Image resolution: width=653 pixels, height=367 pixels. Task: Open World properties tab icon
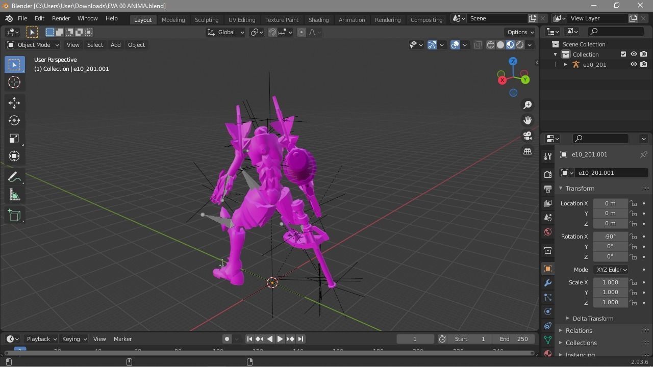[x=548, y=232]
